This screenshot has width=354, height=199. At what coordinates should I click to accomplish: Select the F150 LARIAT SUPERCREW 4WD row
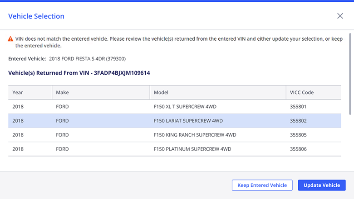(175, 121)
